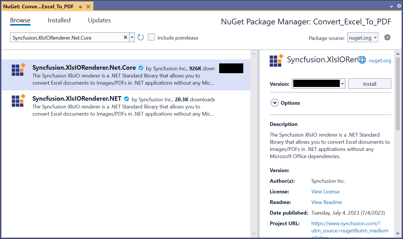Screen dimensions: 403x239
Task: Switch to the Installed tab
Action: (x=59, y=20)
